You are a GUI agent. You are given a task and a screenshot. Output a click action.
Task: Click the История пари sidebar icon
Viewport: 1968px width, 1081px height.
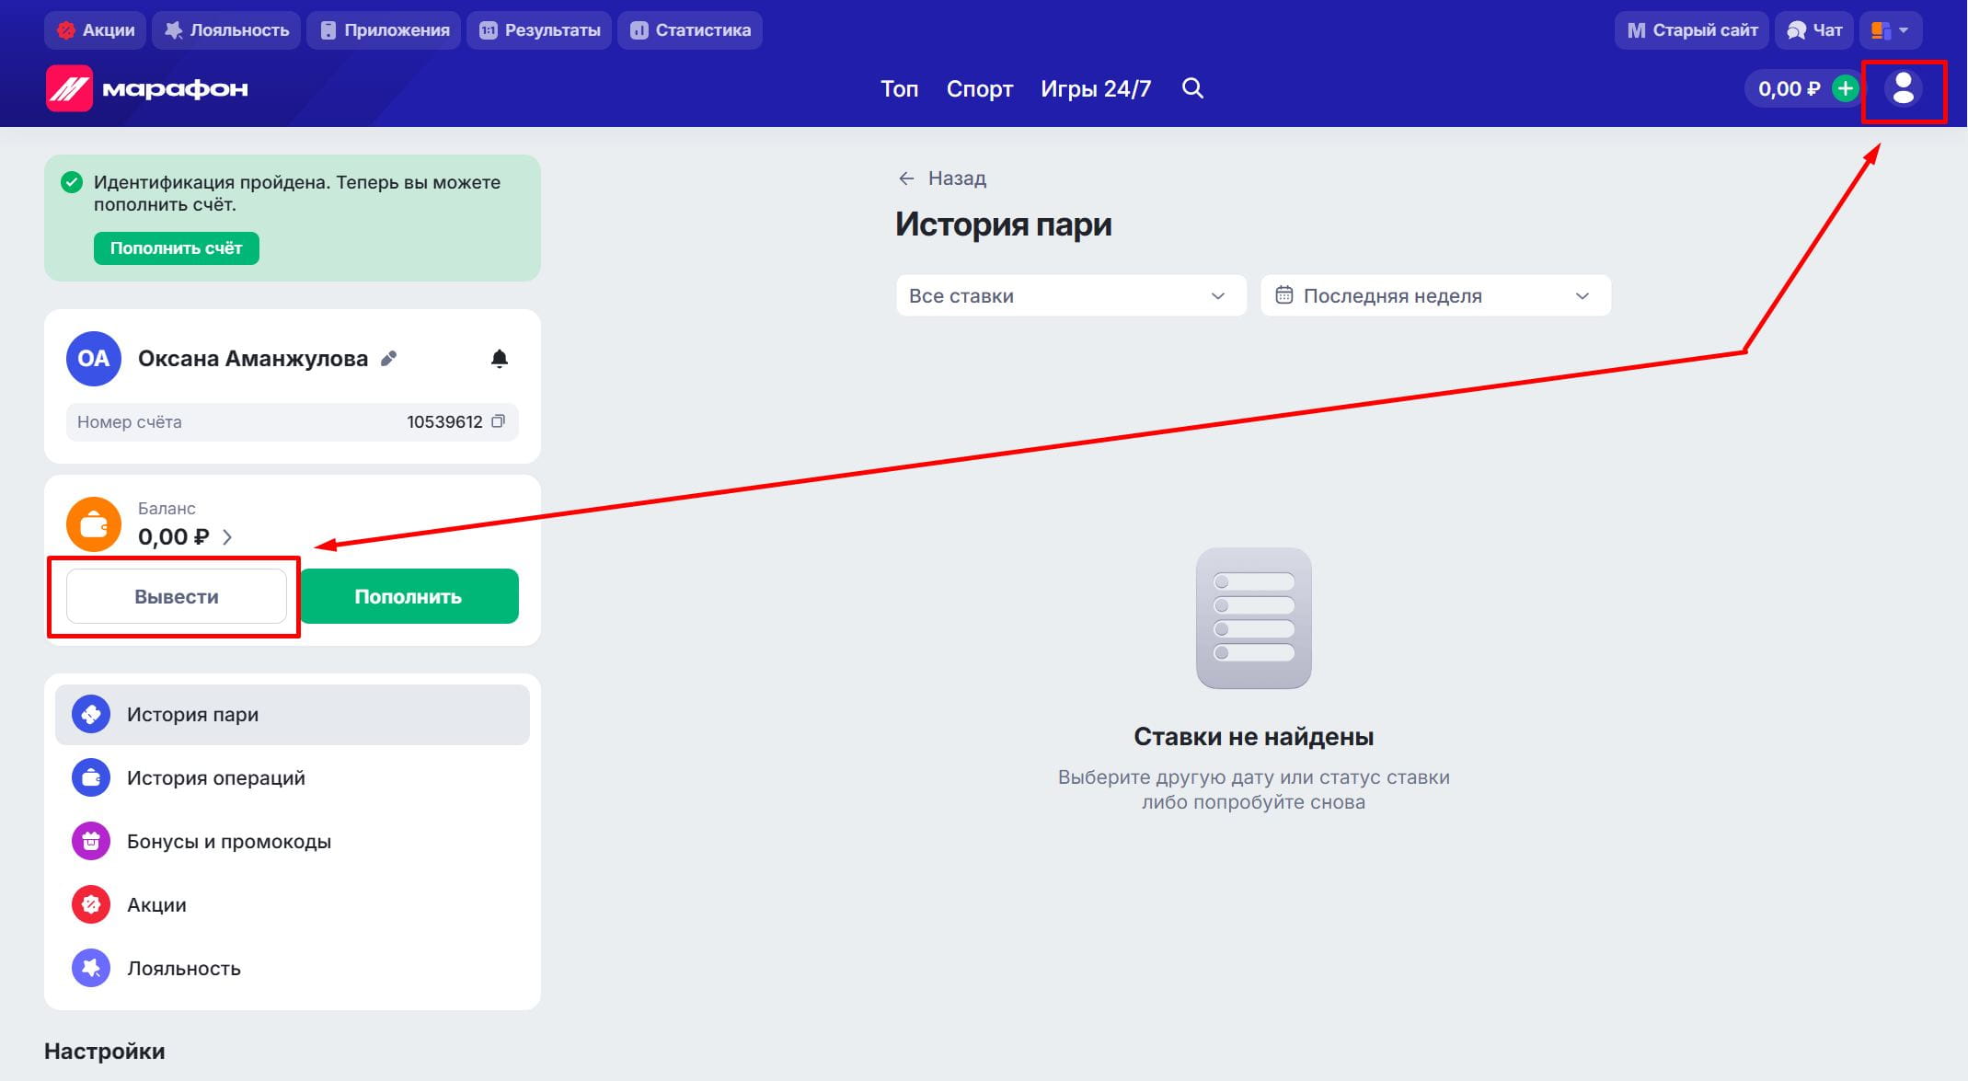click(91, 715)
